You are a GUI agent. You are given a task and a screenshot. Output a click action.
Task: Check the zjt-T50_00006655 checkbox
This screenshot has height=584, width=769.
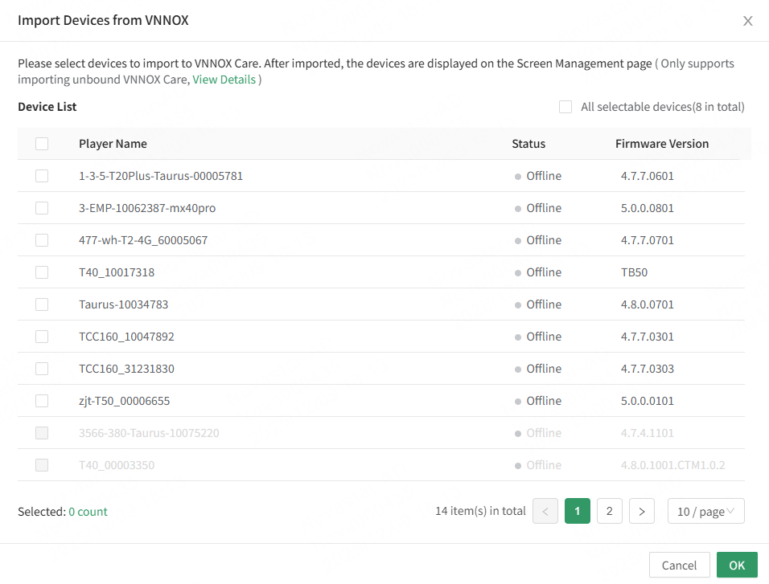click(x=42, y=401)
